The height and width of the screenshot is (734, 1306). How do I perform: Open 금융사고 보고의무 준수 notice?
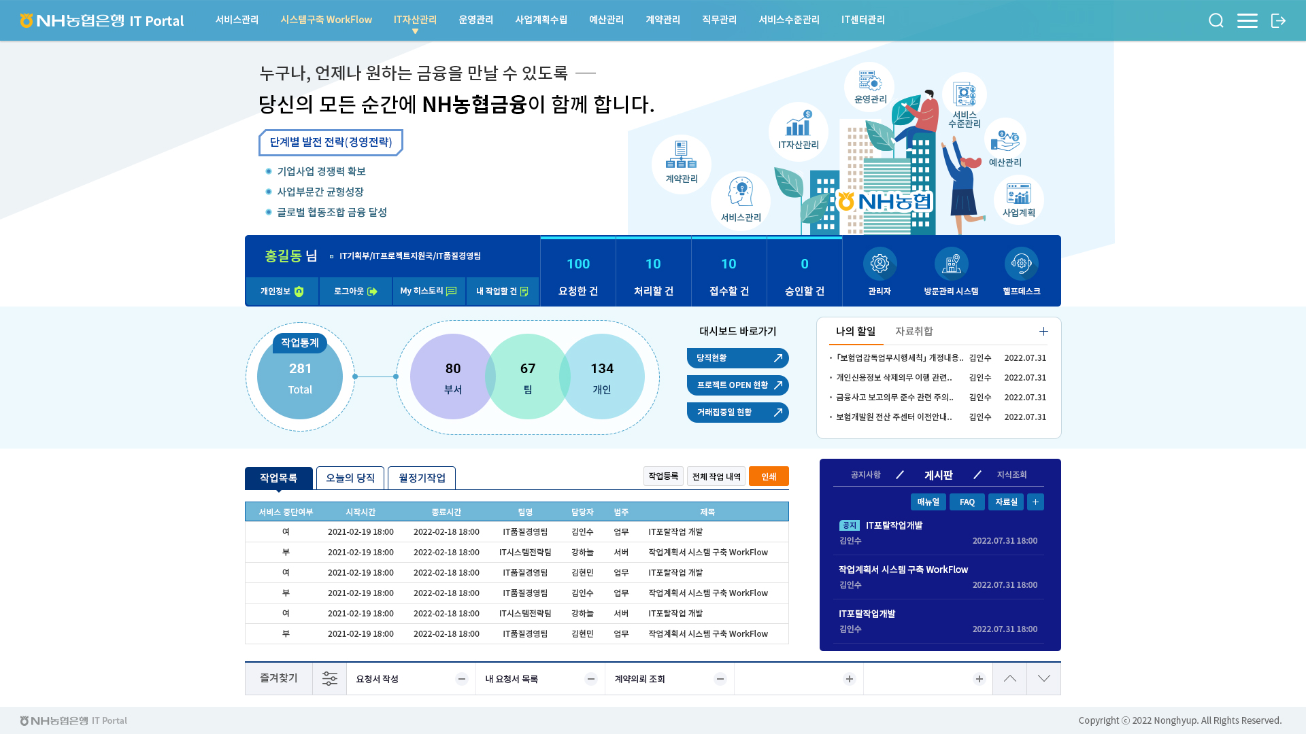tap(894, 397)
